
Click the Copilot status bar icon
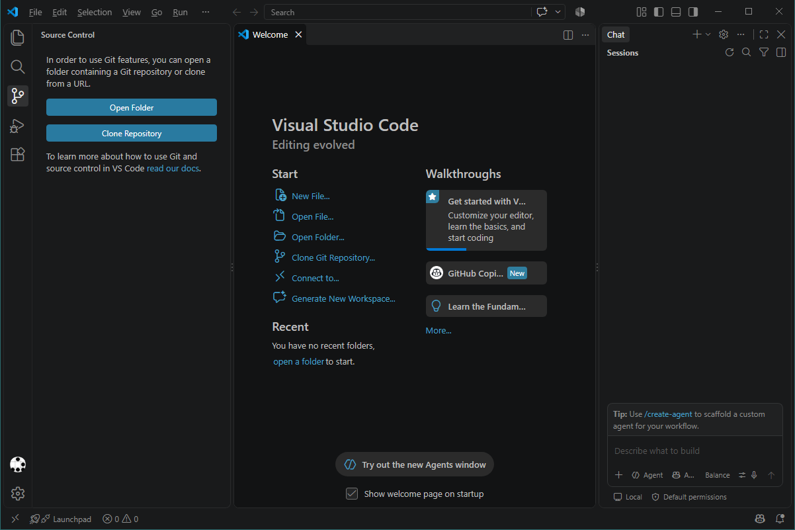(x=760, y=519)
